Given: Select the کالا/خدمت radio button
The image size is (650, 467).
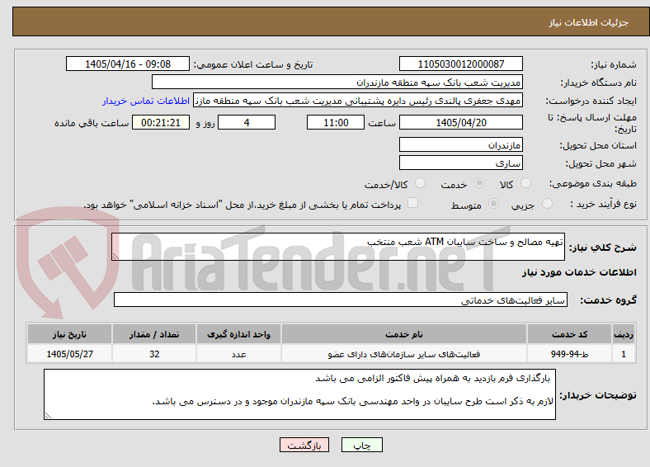Looking at the screenshot, I should [x=420, y=183].
